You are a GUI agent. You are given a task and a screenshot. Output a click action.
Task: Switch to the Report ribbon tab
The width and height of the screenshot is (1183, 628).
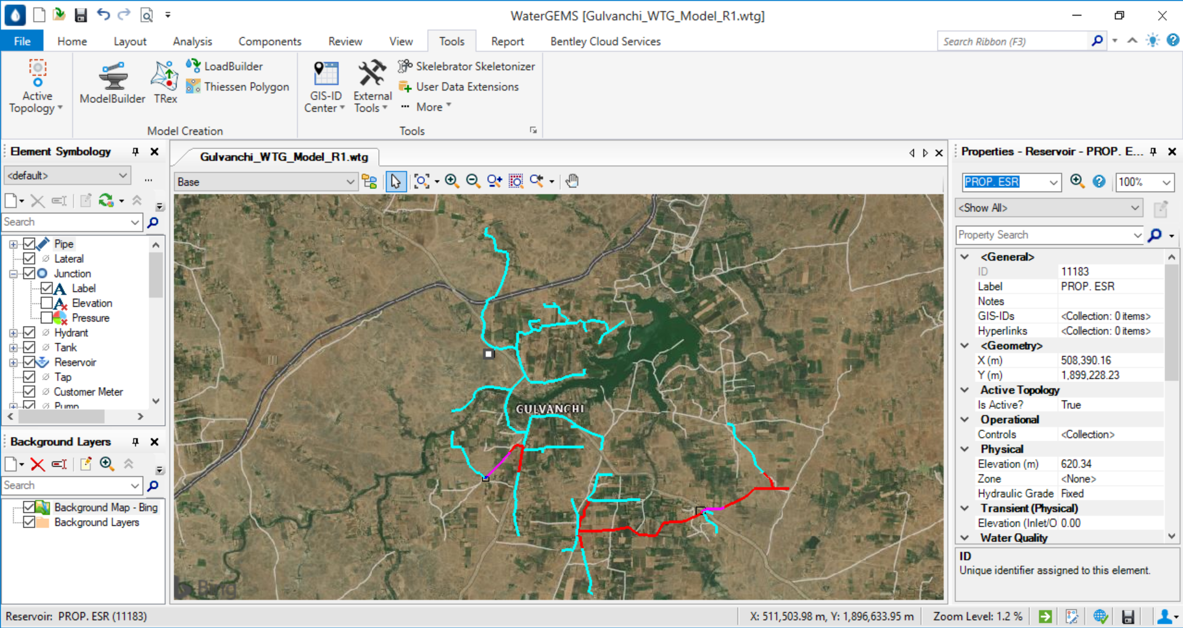(x=507, y=41)
